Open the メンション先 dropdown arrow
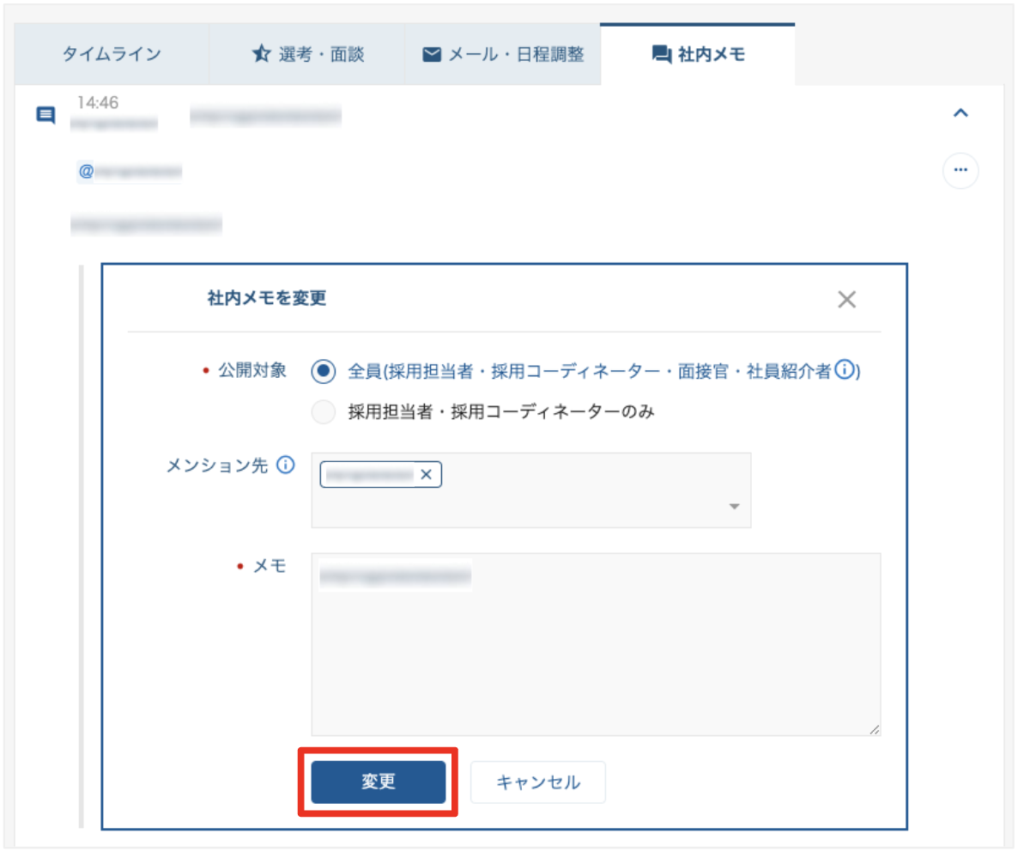The height and width of the screenshot is (852, 1018). pyautogui.click(x=734, y=507)
